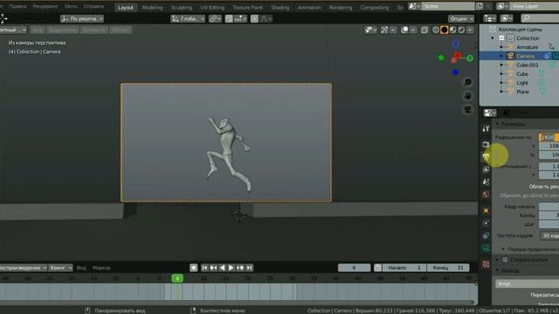Toggle the Collection visibility checkbox

click(x=501, y=38)
